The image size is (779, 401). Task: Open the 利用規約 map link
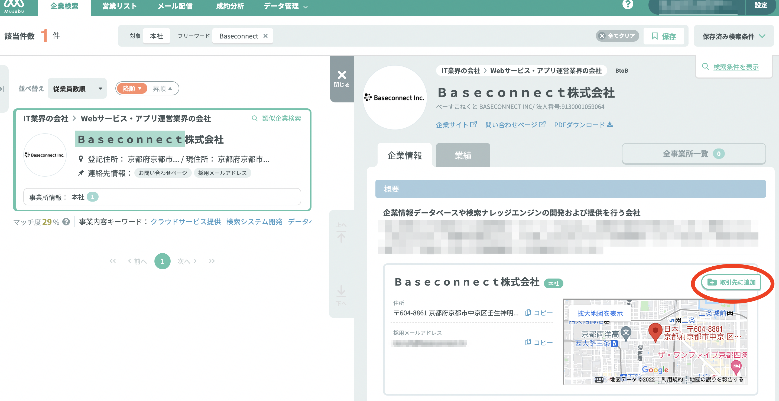672,379
